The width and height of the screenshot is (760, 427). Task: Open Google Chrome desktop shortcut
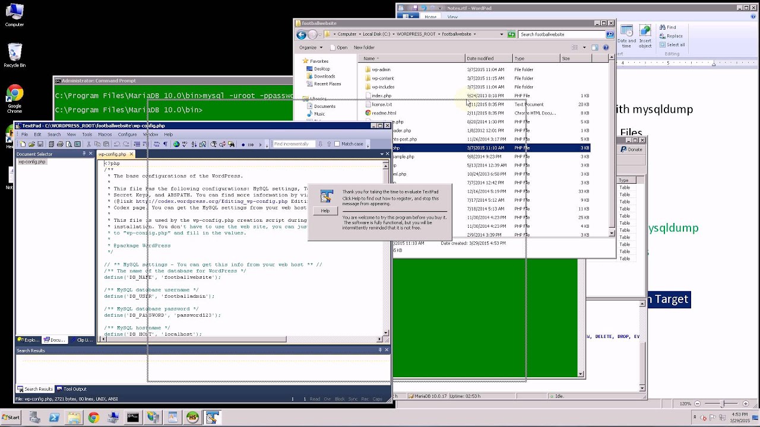(14, 100)
